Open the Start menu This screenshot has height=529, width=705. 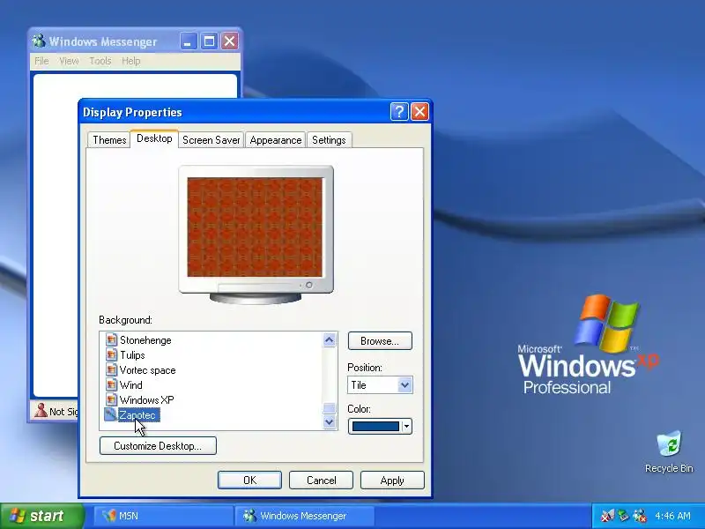coord(42,516)
